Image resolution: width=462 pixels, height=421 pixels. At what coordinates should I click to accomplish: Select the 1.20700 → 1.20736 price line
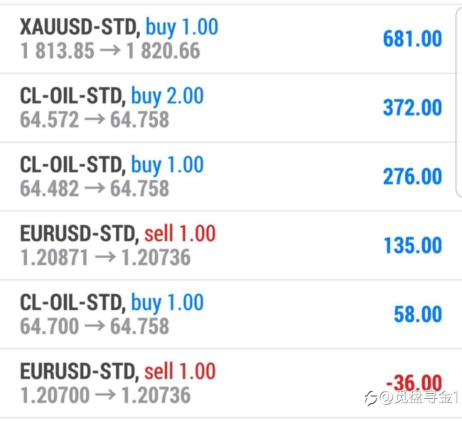tap(105, 395)
